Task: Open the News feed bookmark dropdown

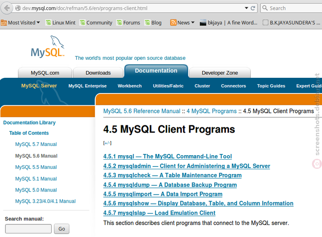Action: [182, 23]
